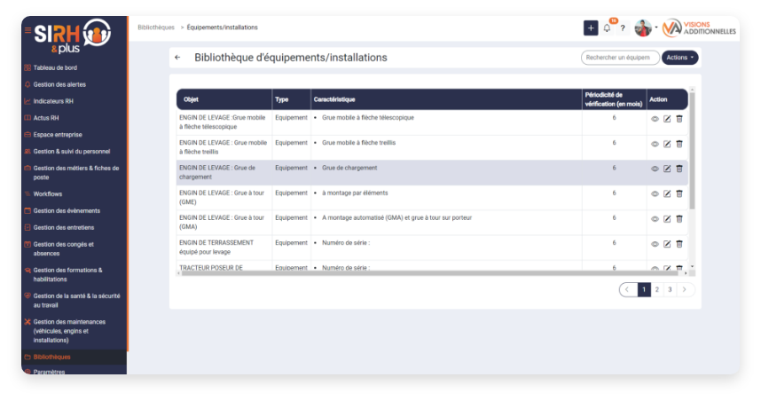Go back with the left arrow
The image size is (761, 401).
(177, 58)
